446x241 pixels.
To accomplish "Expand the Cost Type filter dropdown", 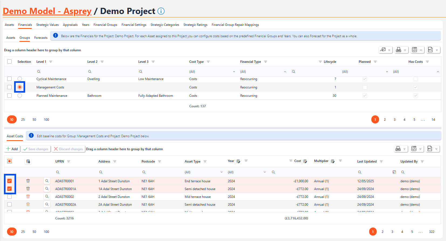I will [x=234, y=72].
